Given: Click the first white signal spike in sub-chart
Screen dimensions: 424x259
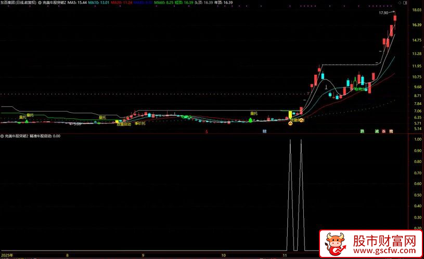Looking at the screenshot, I should 290,194.
